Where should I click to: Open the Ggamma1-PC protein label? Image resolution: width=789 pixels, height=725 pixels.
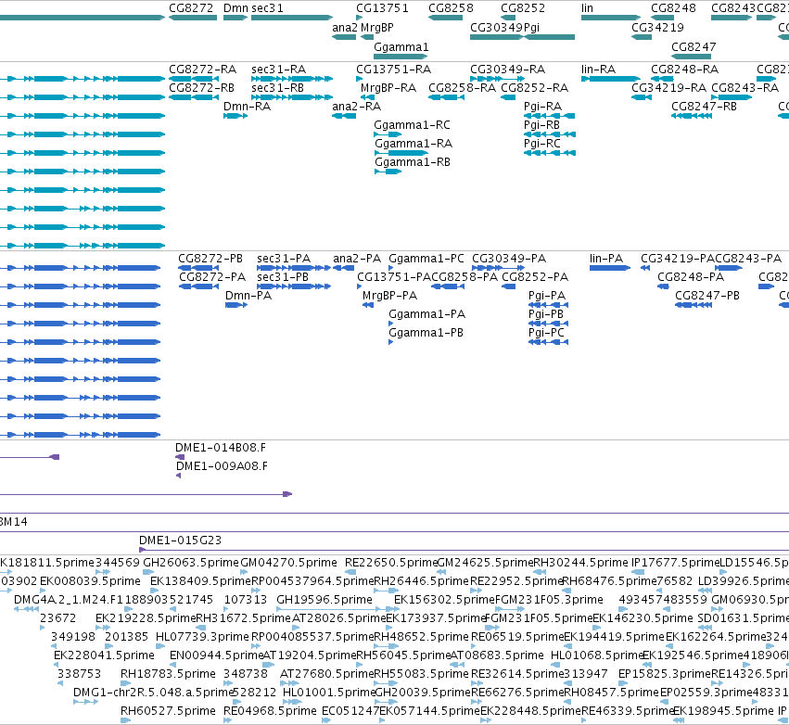(426, 259)
